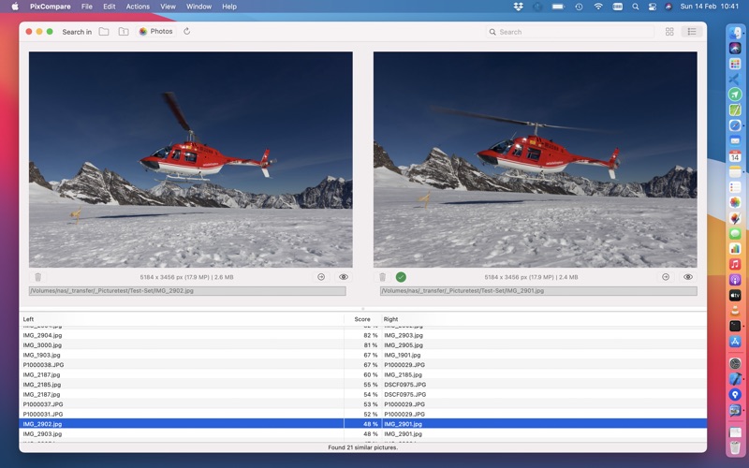Viewport: 749px width, 468px height.
Task: Click the refresh arrow to rescan
Action: (x=186, y=32)
